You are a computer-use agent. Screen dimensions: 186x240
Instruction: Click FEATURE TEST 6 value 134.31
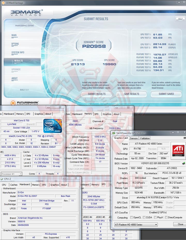[158, 70]
